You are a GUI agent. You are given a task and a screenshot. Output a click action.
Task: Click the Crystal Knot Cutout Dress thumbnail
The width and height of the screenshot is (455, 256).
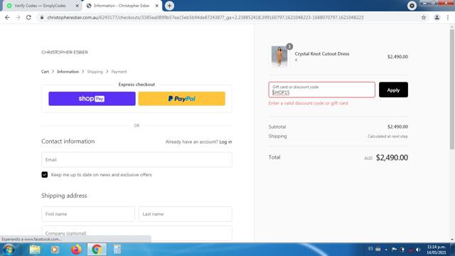pyautogui.click(x=279, y=56)
